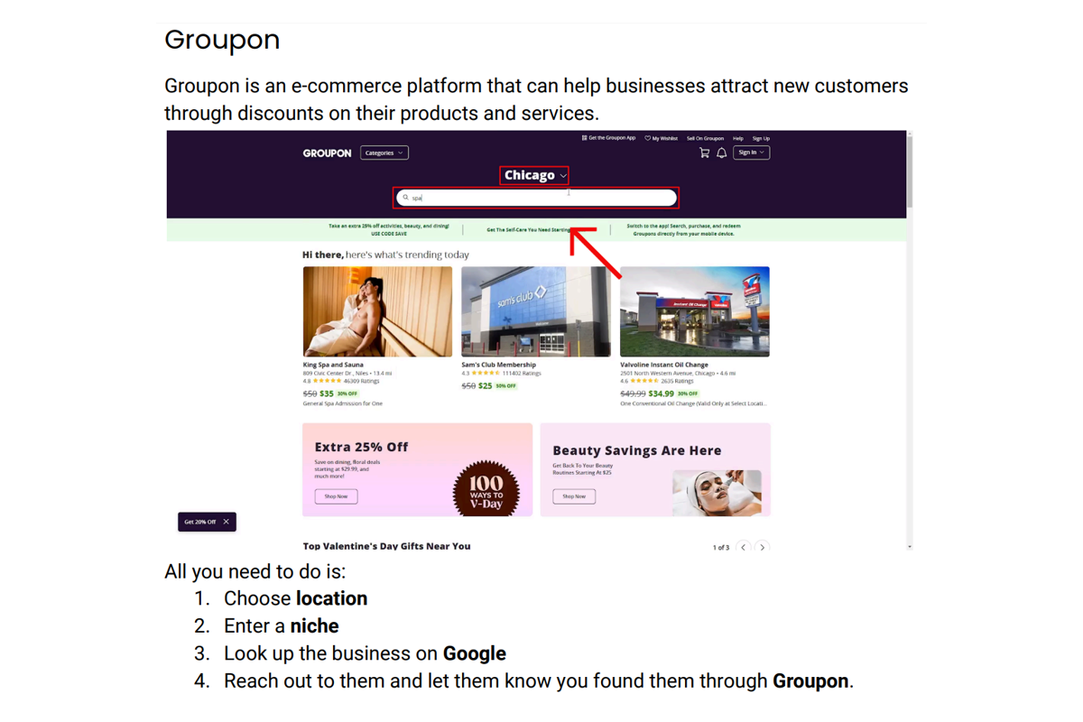This screenshot has width=1083, height=722.
Task: Open the King Spa and Sauna thumbnail
Action: (377, 311)
